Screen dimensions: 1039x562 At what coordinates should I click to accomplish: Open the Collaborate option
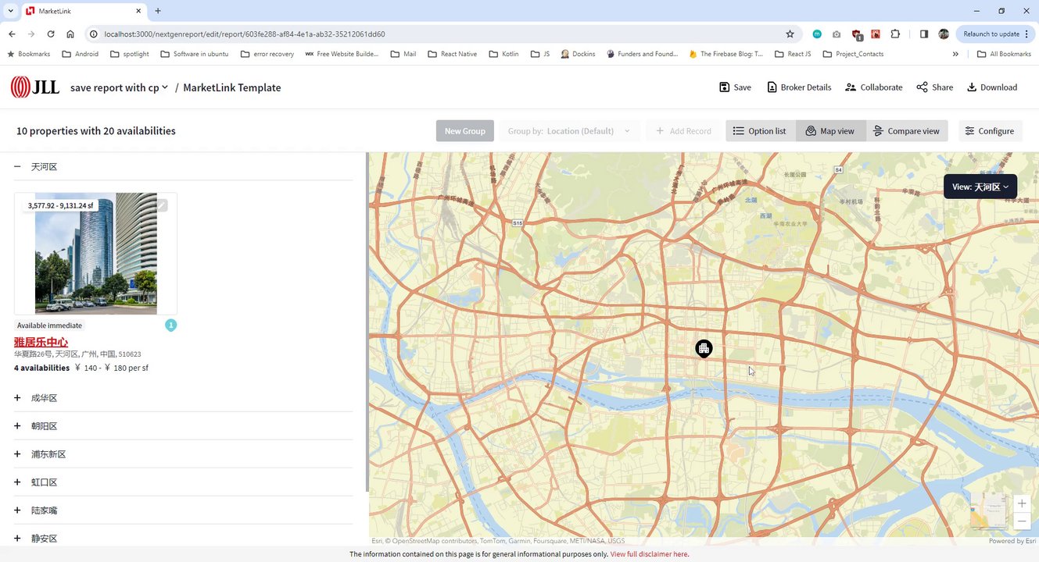click(x=873, y=87)
